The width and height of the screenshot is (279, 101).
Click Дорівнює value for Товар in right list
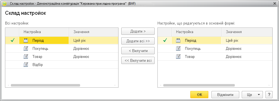tap(234, 57)
